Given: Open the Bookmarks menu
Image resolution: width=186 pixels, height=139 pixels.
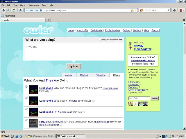Looking at the screenshot, I should click(x=34, y=5).
